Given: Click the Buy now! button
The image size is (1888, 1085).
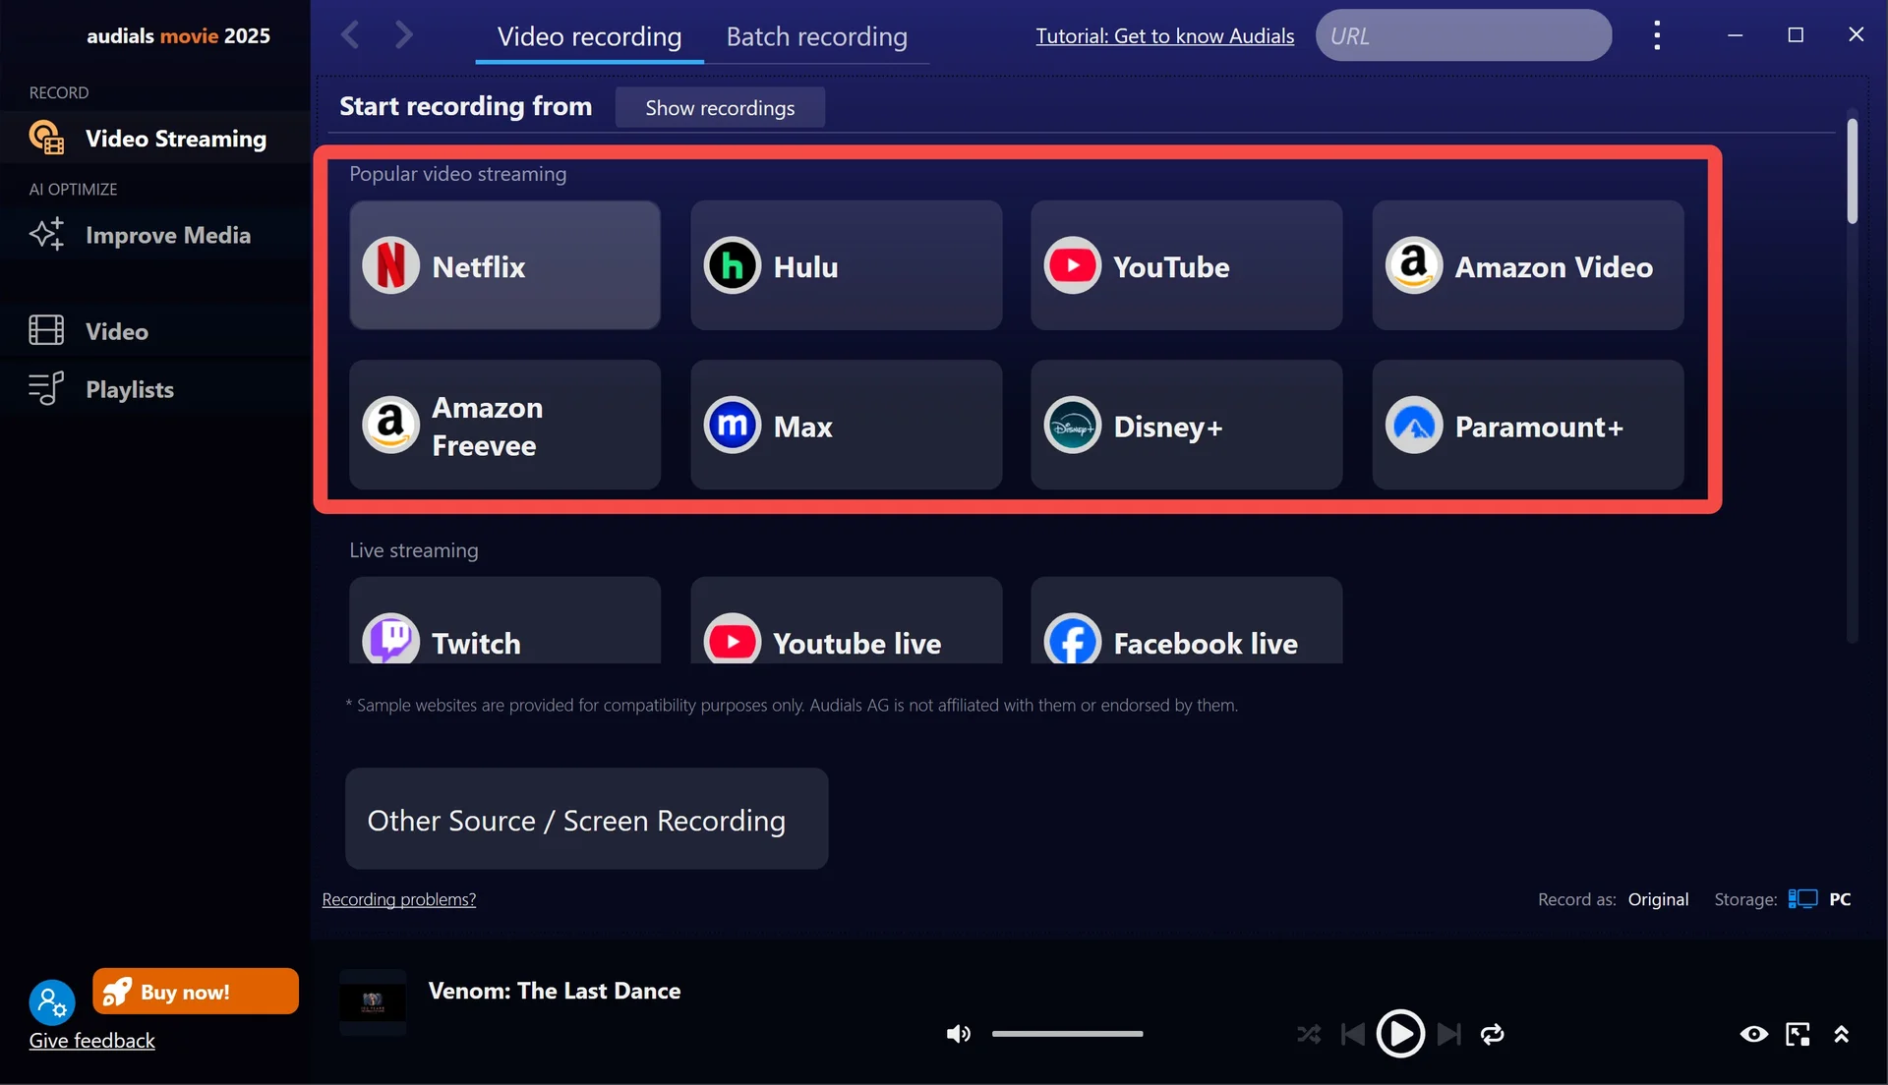Looking at the screenshot, I should click(x=196, y=991).
